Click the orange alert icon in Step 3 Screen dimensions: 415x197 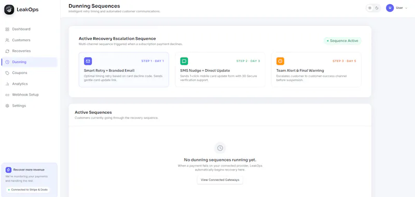tap(280, 61)
